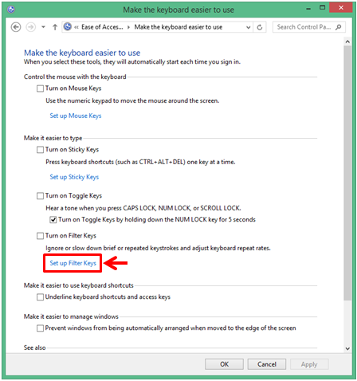
Task: Click the scrollbar down arrow
Action: point(347,348)
